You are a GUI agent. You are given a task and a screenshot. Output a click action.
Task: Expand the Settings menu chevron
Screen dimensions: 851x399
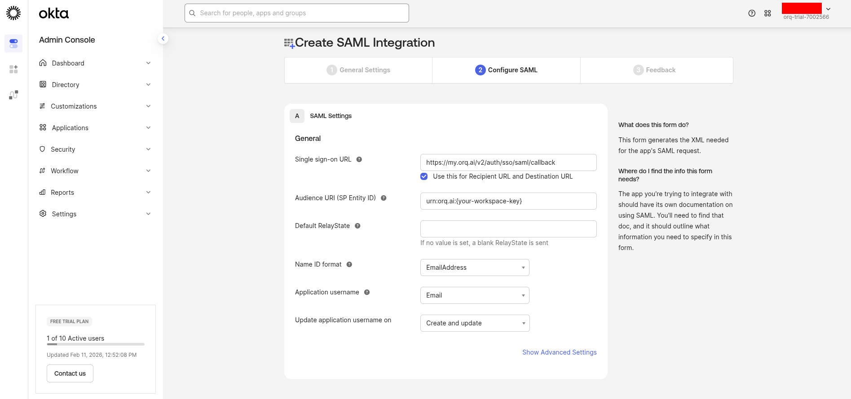pos(148,214)
